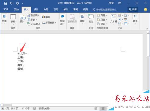Open the undo history dropdown arrow
Viewport: 150px width, 111px height.
pyautogui.click(x=14, y=3)
